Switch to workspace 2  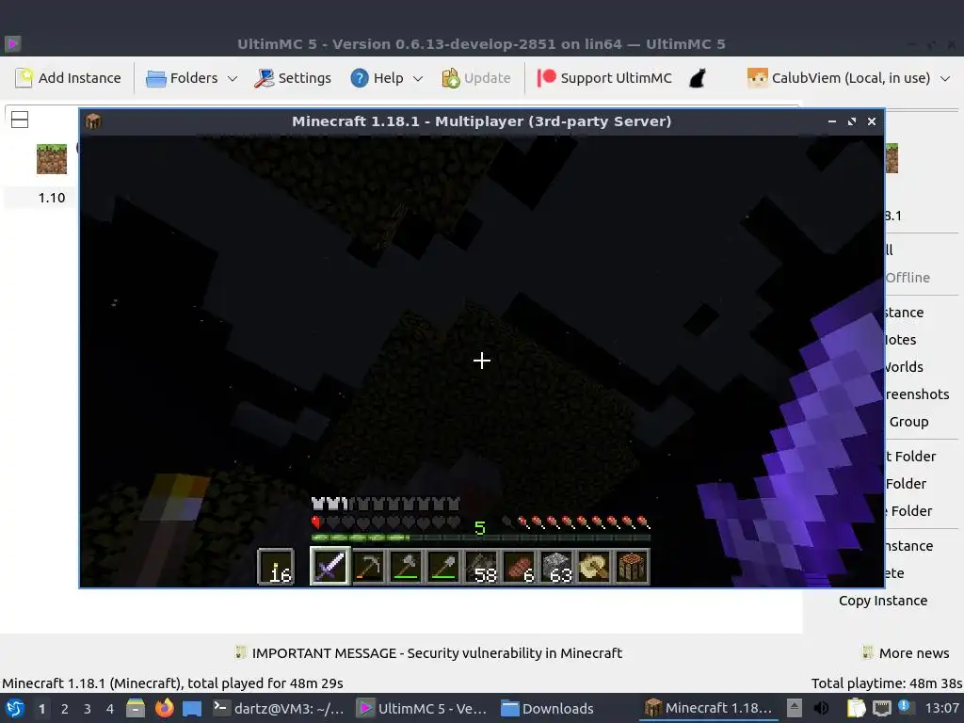65,709
